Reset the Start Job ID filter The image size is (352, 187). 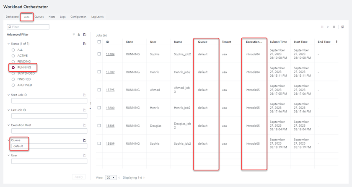[x=85, y=95]
